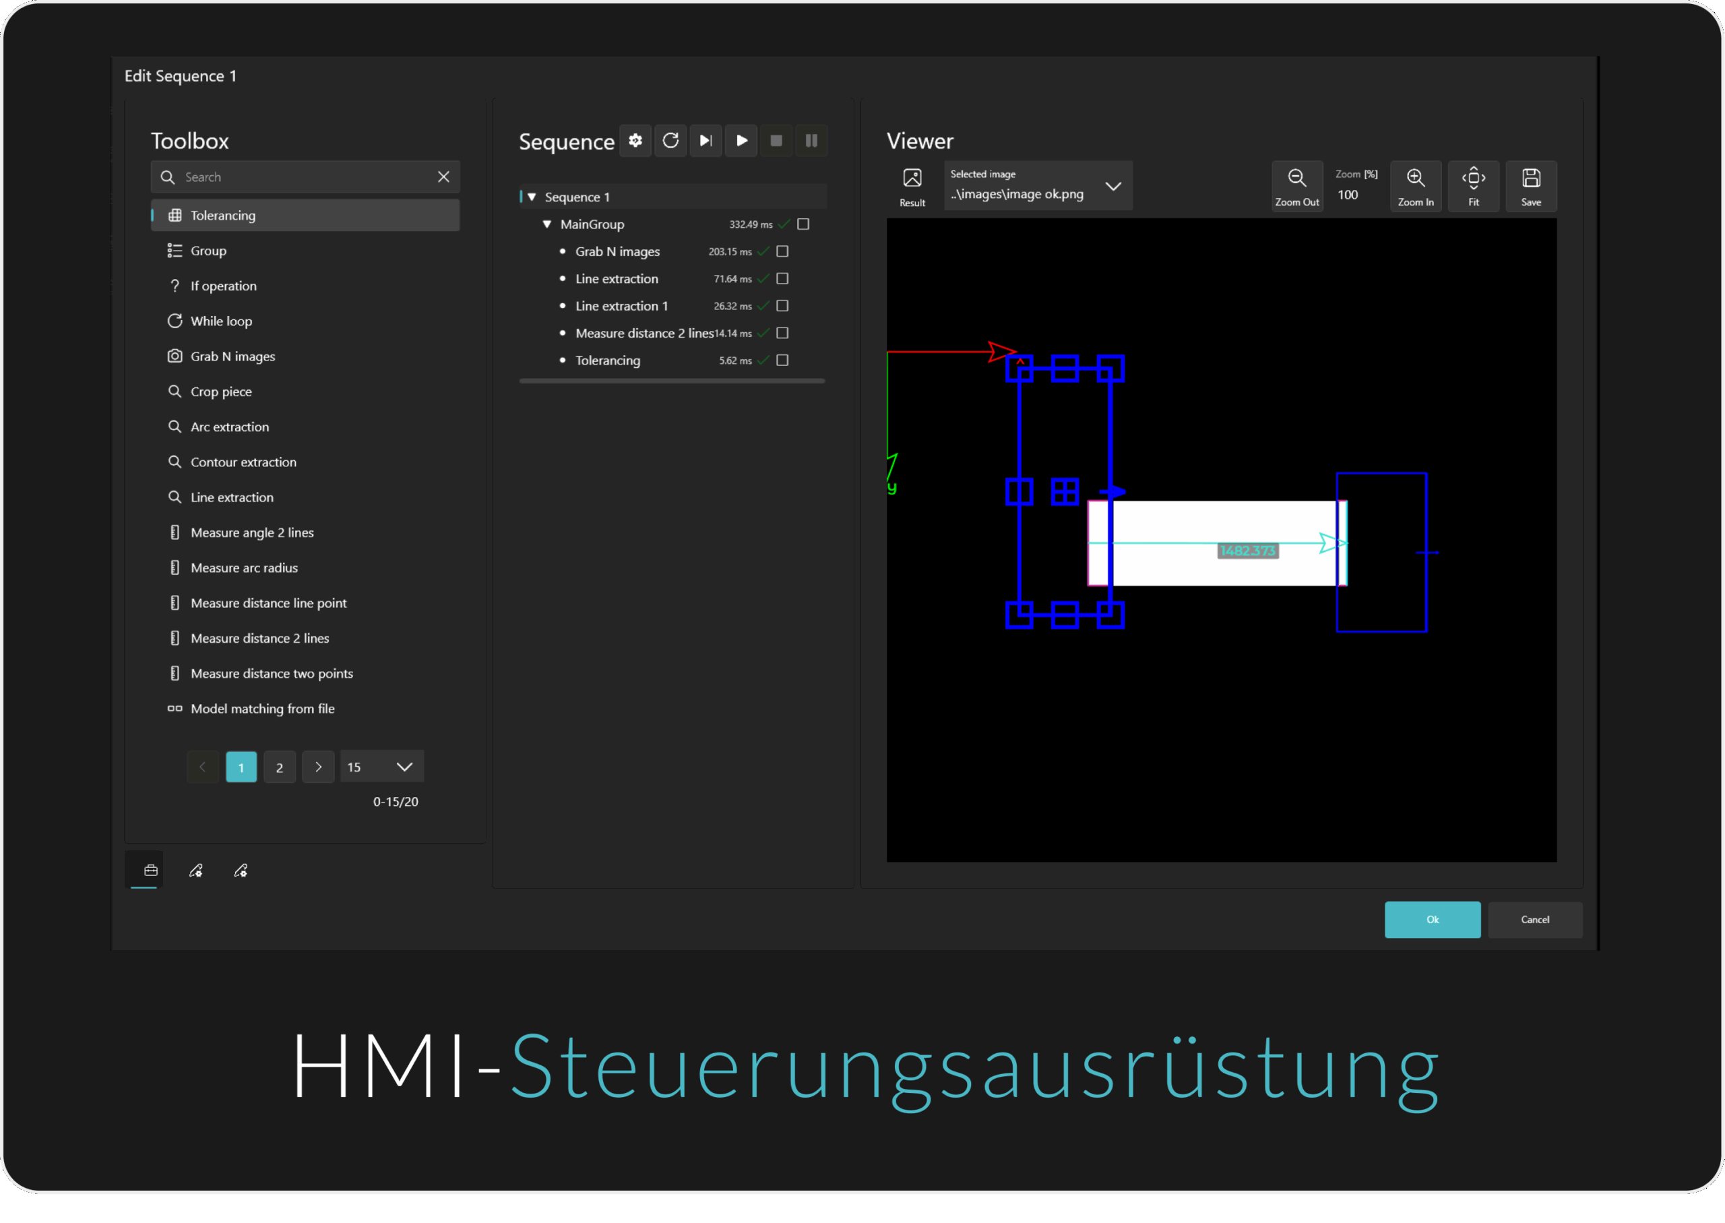The width and height of the screenshot is (1725, 1223).
Task: Expand the items-per-page dropdown showing 15
Action: coord(405,767)
